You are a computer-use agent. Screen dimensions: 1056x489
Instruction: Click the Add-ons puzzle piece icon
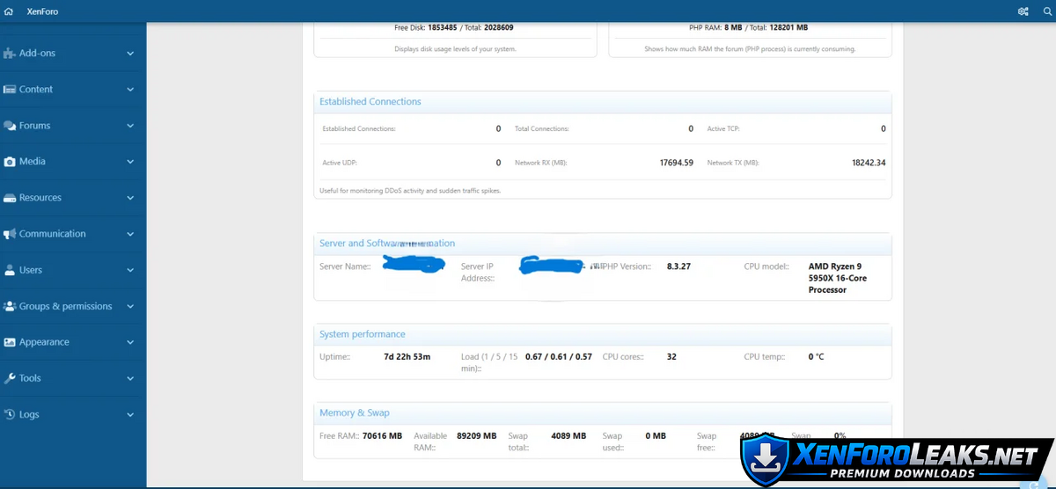tap(10, 54)
